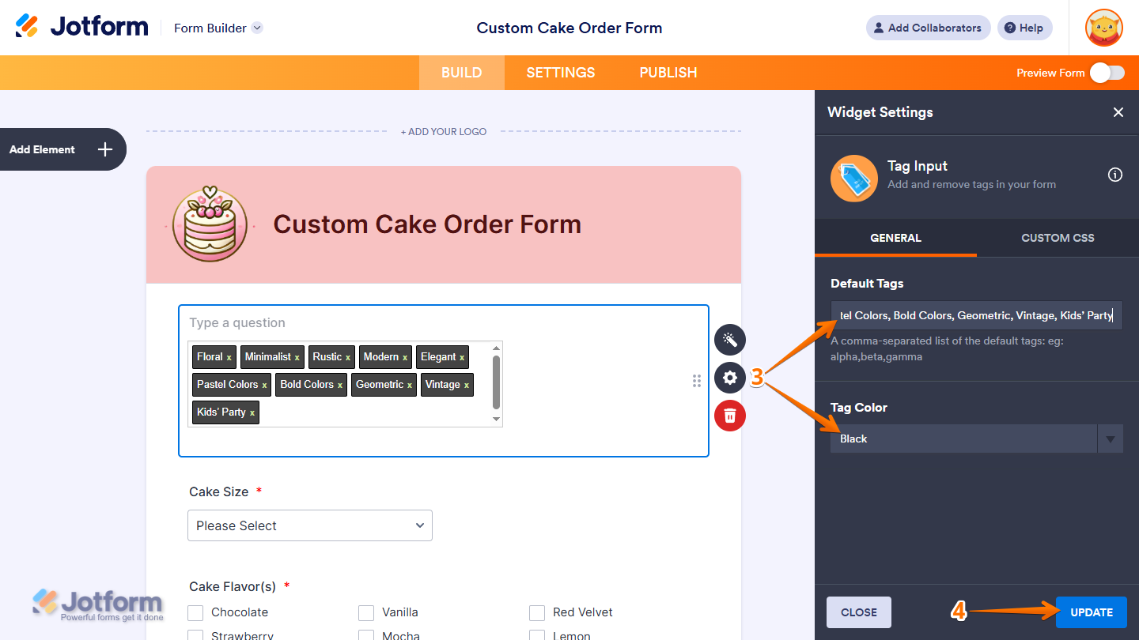Click the CLOSE button in Widget Settings

click(x=858, y=612)
